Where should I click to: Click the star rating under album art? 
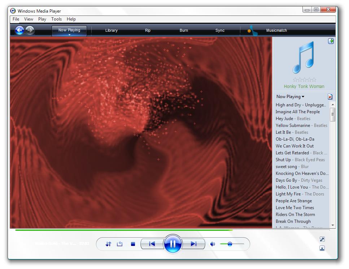[304, 80]
